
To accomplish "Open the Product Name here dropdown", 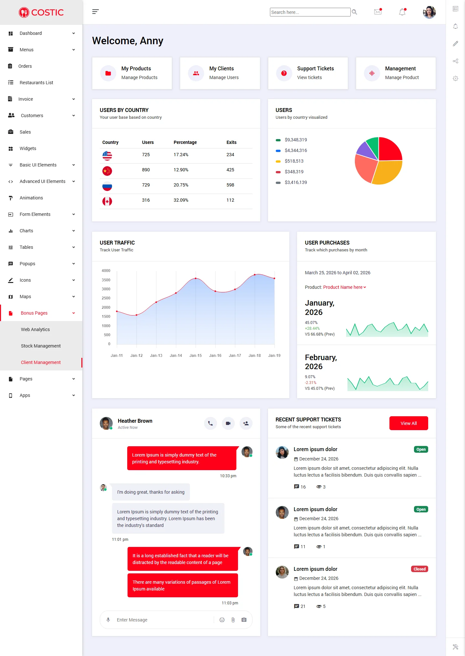I will [344, 287].
